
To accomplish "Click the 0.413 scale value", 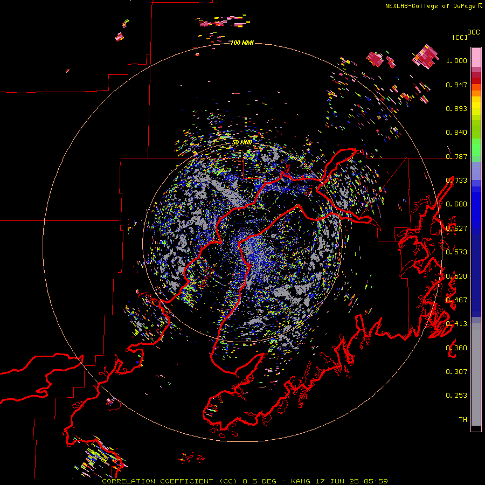I will tap(456, 324).
